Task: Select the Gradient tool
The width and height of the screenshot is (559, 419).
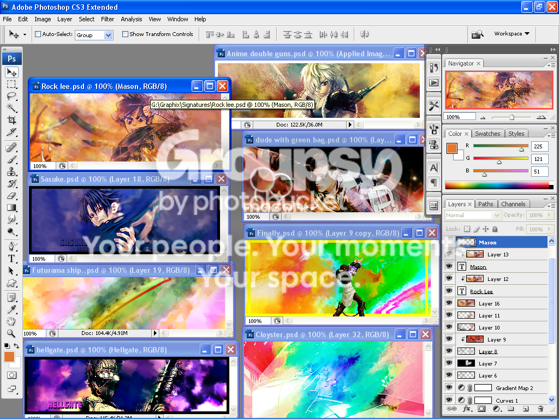Action: click(x=11, y=207)
